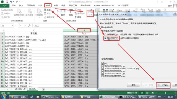Screen dimensions: 177x99
Task: Click the formula bar showing 加工
Action: (65, 26)
